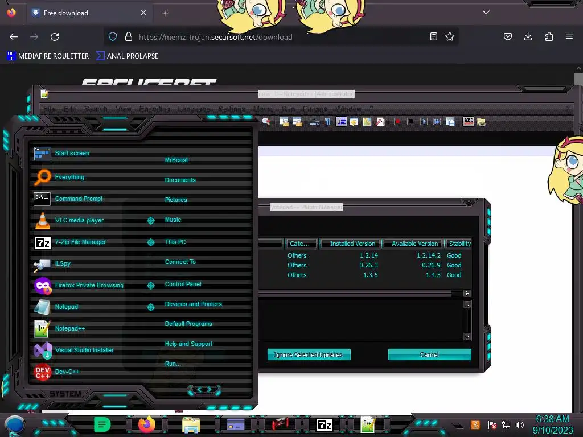Toggle the Indent Guide icon in Notepad++
The width and height of the screenshot is (583, 437).
(x=341, y=122)
